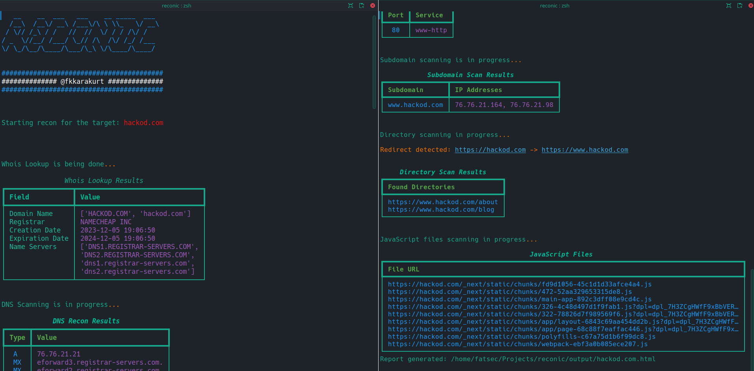Screen dimensions: 754x371
Task: Open the 472-52aa329653315de8.js file URL
Action: click(510, 292)
